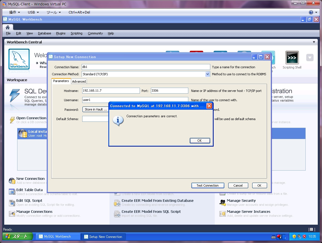Open the Help menu
Image resolution: width=322 pixels, height=243 pixels.
(x=111, y=33)
